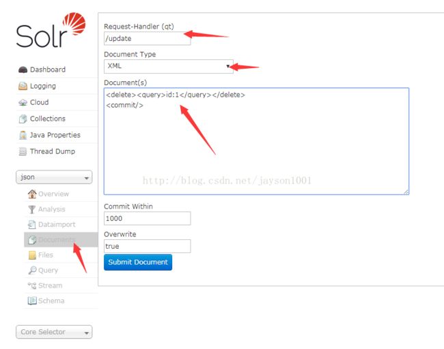Click the Submit Document button

click(x=138, y=262)
